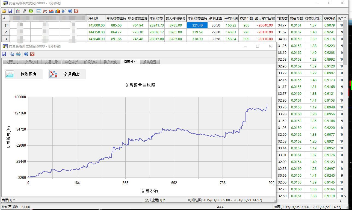This screenshot has width=352, height=210.
Task: Click the open folder icon in optimization toolbar
Action: click(x=4, y=11)
